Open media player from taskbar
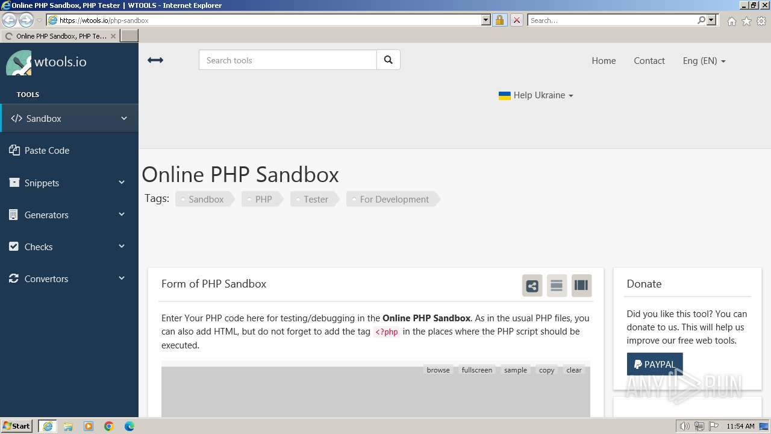The height and width of the screenshot is (434, 771). pyautogui.click(x=89, y=426)
